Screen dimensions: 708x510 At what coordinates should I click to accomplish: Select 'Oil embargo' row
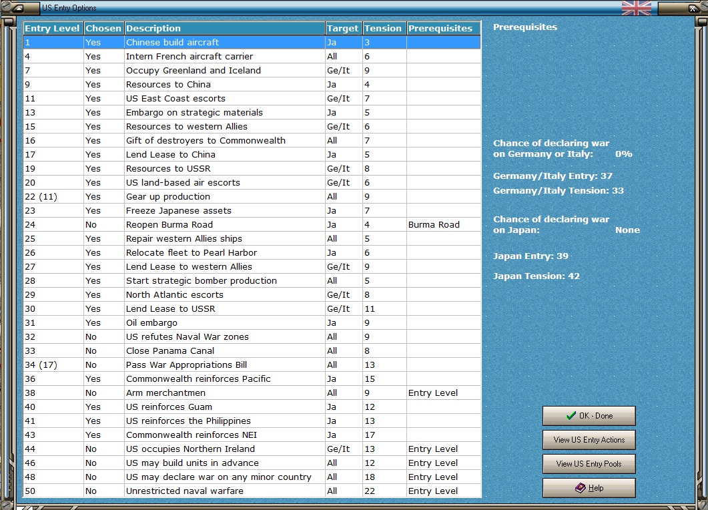(x=252, y=322)
